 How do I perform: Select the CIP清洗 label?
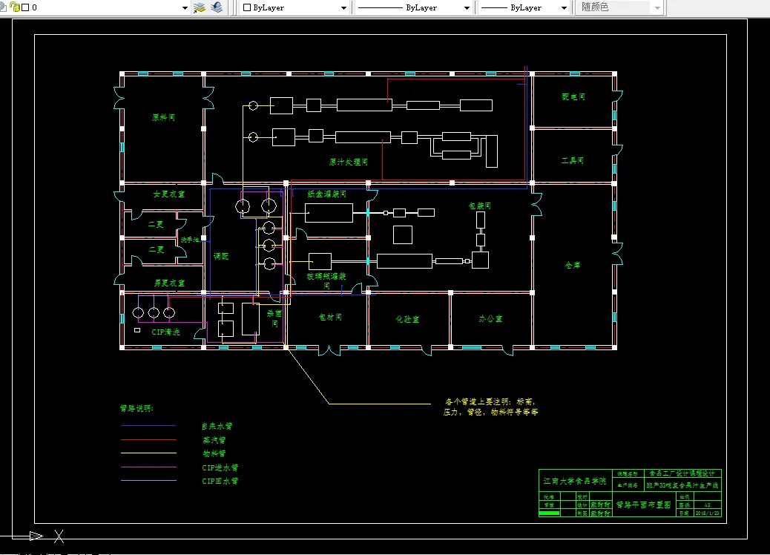165,332
